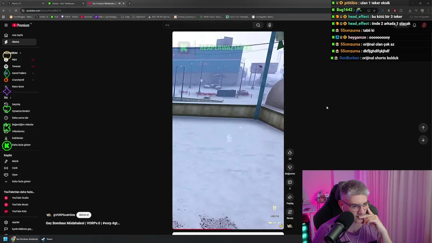Open Oyun gaming section
This screenshot has height=243, width=432.
click(x=19, y=175)
